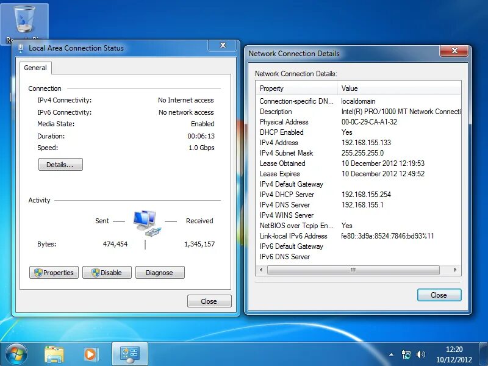Click the network status icon in system tray
Screen dimensions: 488x366
406,354
